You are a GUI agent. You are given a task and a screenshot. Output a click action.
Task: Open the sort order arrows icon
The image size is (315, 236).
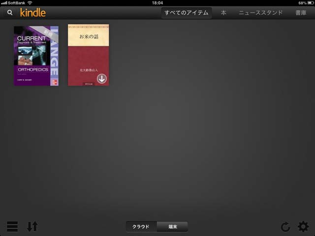[32, 226]
